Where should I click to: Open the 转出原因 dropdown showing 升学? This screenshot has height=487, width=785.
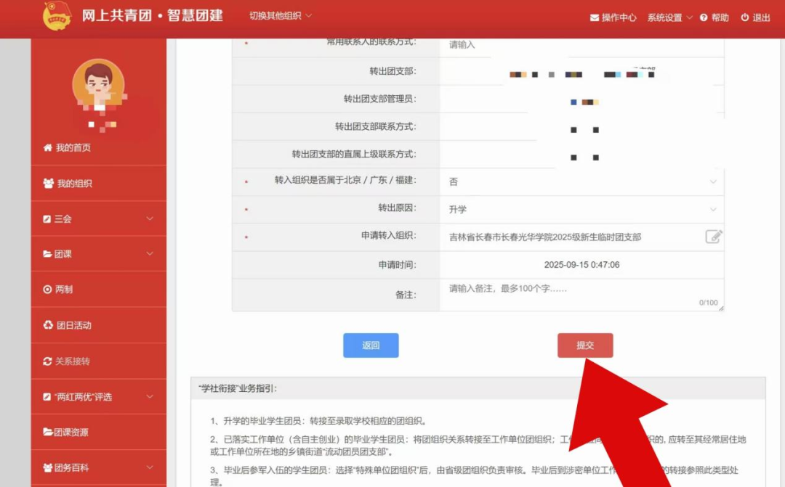coord(581,210)
